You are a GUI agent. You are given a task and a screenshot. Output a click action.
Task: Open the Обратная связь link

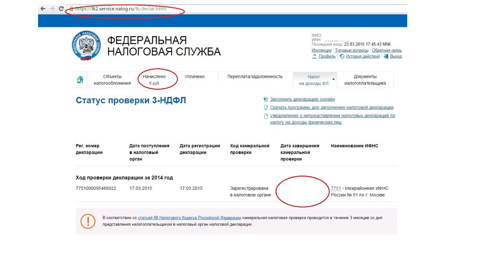[387, 50]
